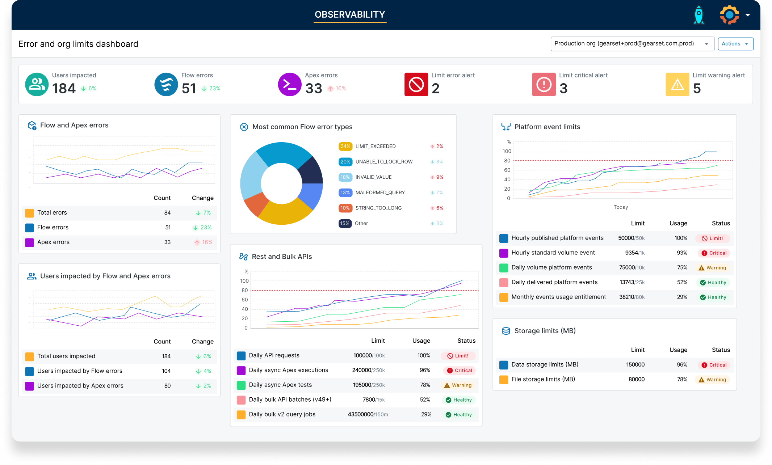Toggle the Healthy status for Daily bulk v2 query jobs
This screenshot has height=465, width=772.
pos(458,414)
